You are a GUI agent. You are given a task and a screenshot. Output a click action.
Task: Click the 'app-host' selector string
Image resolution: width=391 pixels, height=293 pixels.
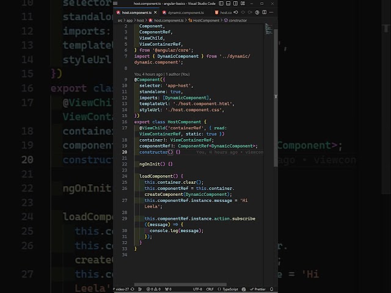178,85
